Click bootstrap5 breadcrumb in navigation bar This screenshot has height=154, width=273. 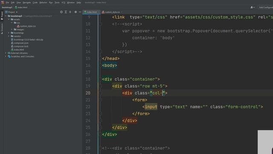click(7, 7)
